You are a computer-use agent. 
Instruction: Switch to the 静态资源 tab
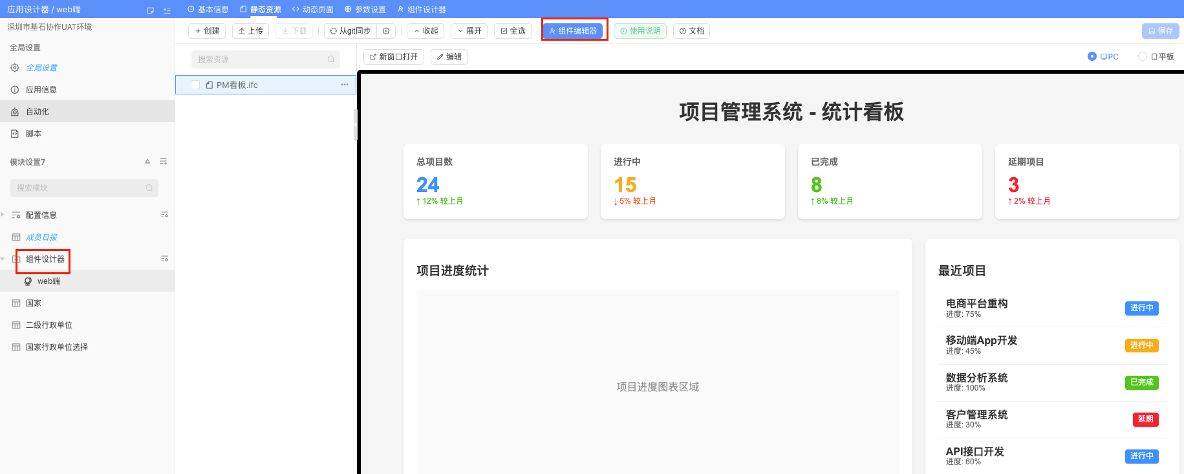[x=261, y=10]
